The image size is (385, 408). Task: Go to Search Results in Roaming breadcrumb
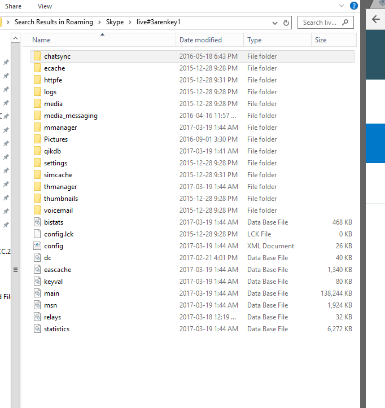[x=54, y=22]
